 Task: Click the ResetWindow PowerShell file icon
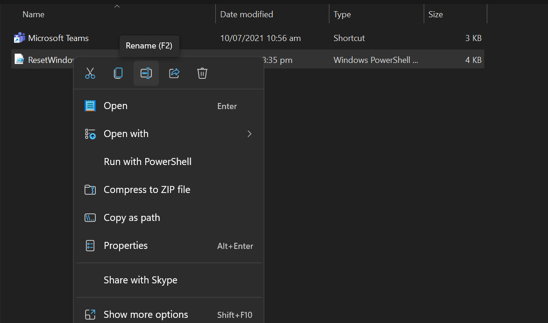[19, 60]
